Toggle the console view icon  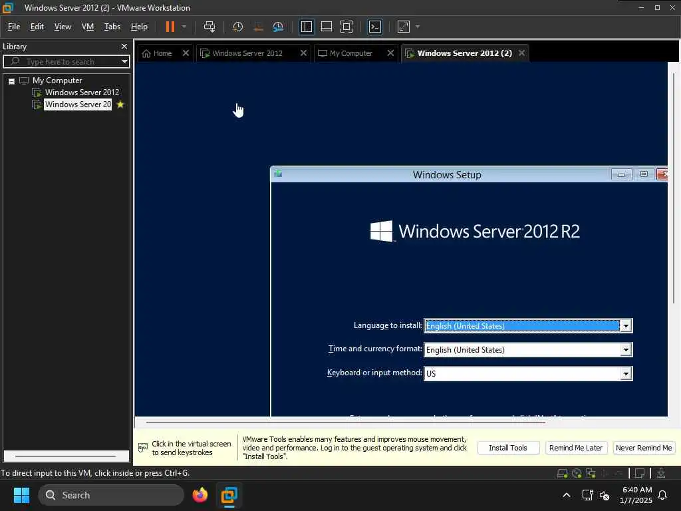pyautogui.click(x=375, y=27)
